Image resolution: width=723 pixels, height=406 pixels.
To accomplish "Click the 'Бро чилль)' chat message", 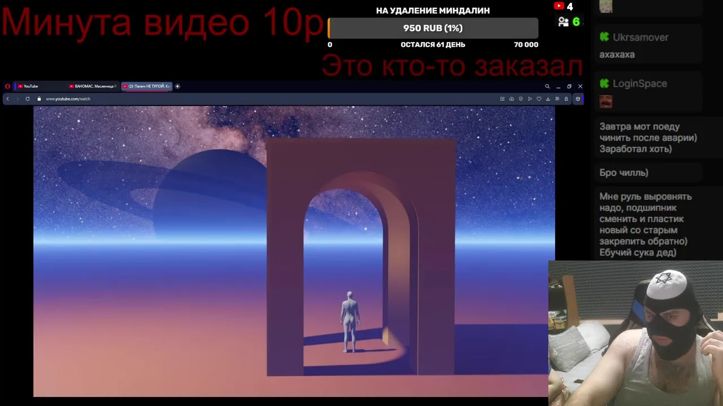I will pos(624,173).
